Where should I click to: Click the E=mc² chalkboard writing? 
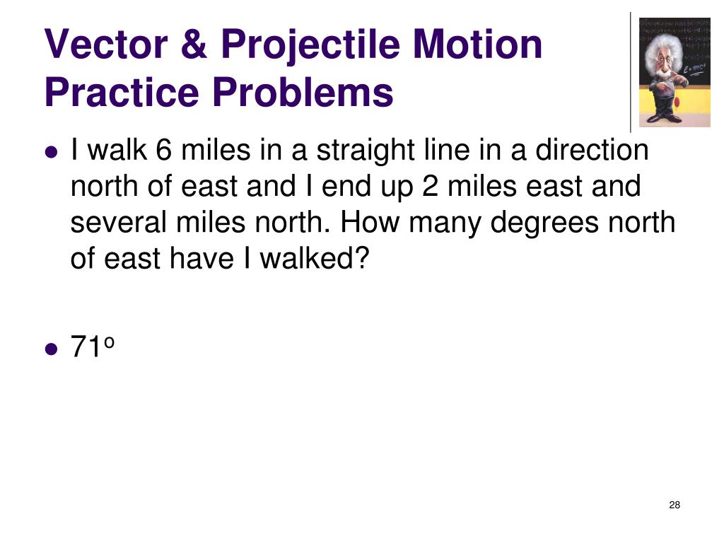694,69
